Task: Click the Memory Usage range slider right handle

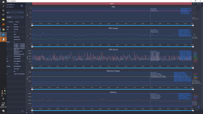Action: (193, 89)
